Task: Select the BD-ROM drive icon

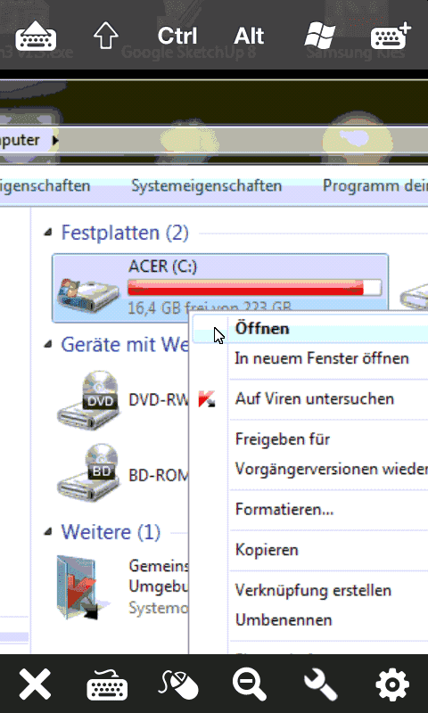Action: coord(88,473)
